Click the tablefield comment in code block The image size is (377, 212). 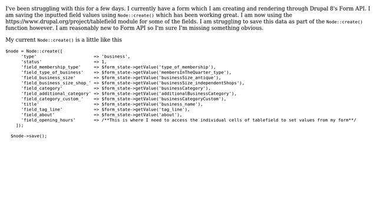229,120
